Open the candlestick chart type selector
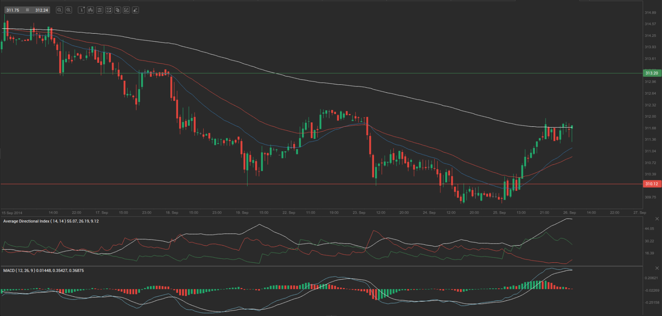Viewport: 662px width, 316px height. click(90, 10)
